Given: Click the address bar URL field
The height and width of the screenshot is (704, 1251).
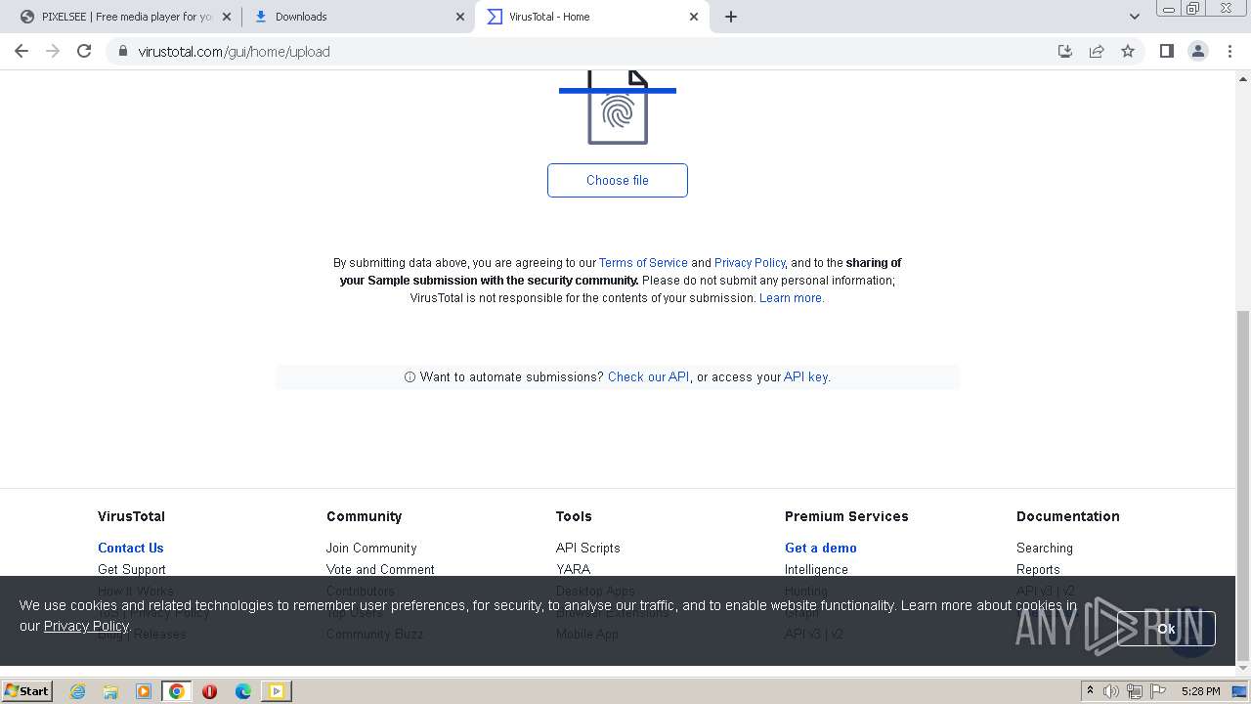Looking at the screenshot, I should 586,51.
